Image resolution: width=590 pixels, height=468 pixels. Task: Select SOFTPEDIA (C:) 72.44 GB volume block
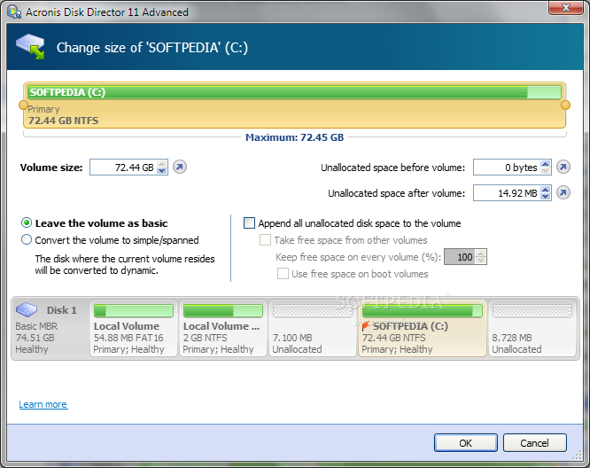click(422, 328)
